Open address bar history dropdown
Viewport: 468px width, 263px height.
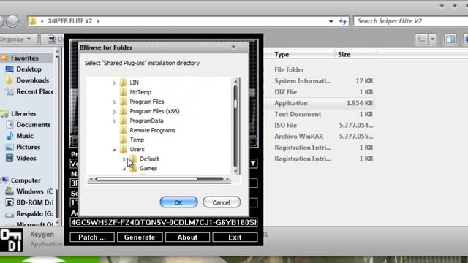(x=331, y=21)
